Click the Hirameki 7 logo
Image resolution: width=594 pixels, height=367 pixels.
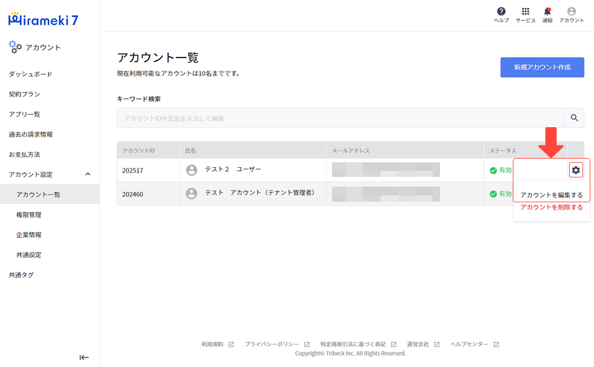(x=43, y=19)
